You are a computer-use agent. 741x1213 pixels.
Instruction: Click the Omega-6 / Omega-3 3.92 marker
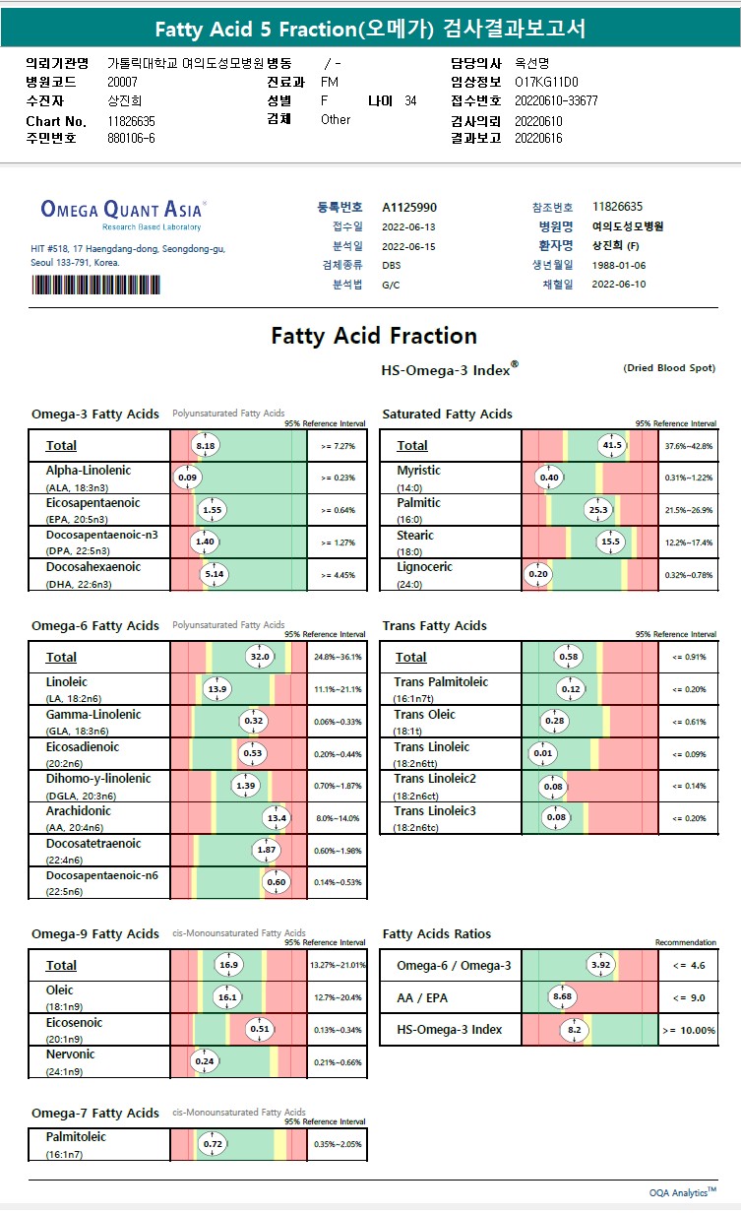click(x=600, y=965)
